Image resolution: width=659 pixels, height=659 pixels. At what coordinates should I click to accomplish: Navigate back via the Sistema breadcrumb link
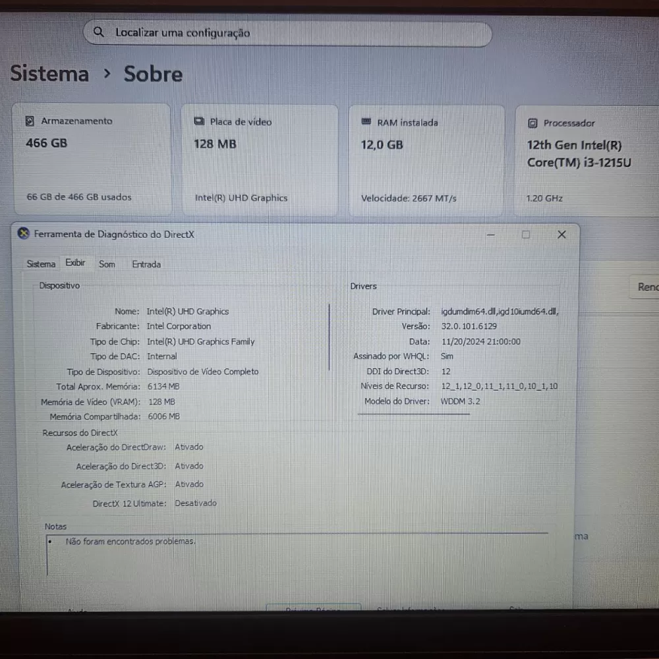point(49,74)
